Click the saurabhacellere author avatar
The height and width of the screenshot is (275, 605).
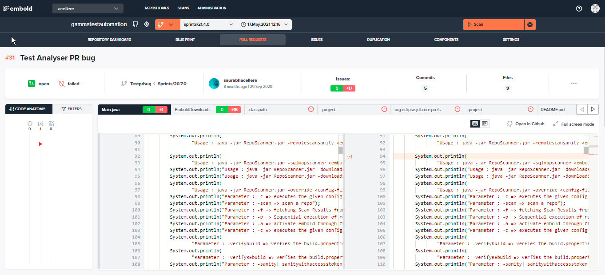click(x=214, y=84)
